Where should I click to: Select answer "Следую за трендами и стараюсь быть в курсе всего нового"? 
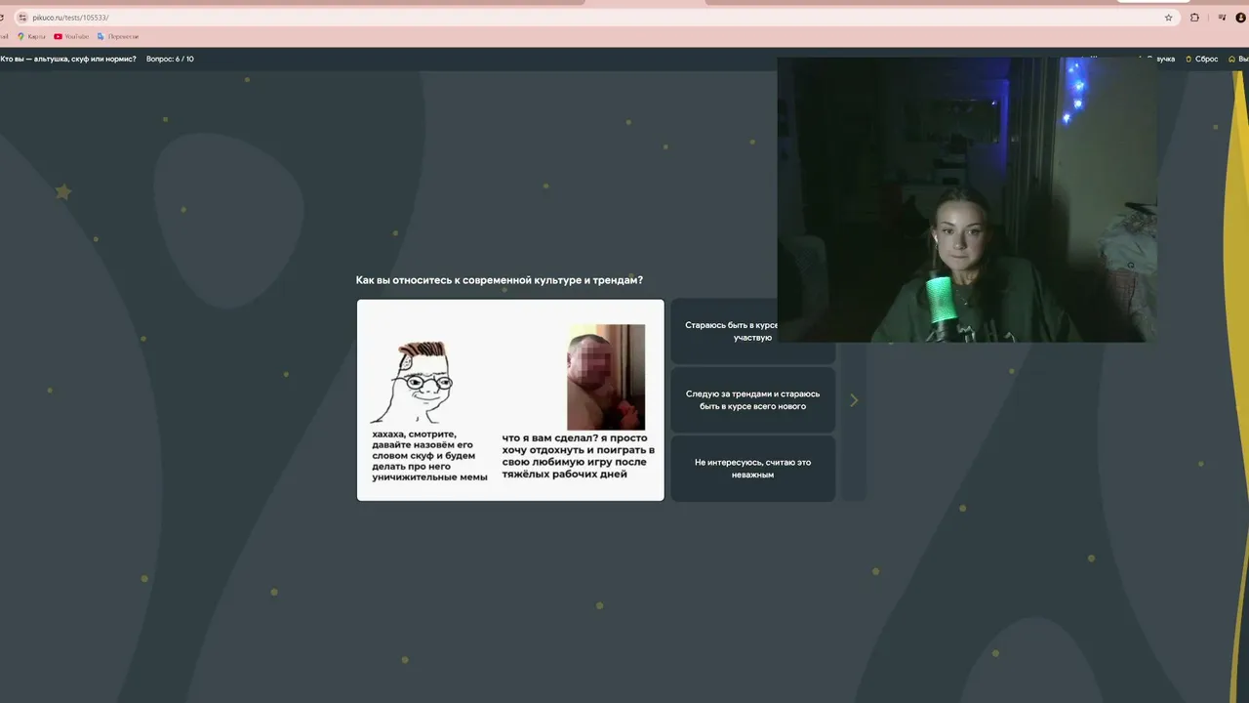point(752,400)
